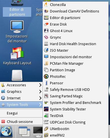Expand the Internet submenu
The width and height of the screenshot is (110, 138).
(x=21, y=98)
